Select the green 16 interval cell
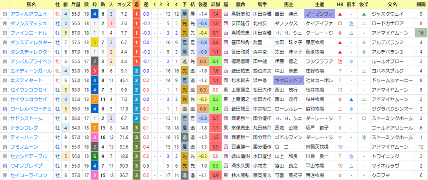Screen dimensions: 428x180 pyautogui.click(x=421, y=33)
